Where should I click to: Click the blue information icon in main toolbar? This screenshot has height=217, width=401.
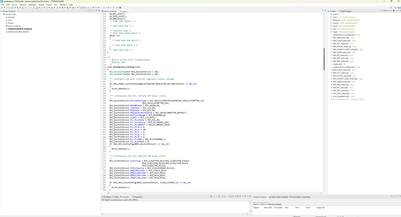coord(120,8)
